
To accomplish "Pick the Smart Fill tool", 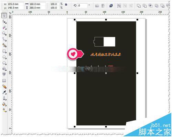I will pyautogui.click(x=4, y=45).
